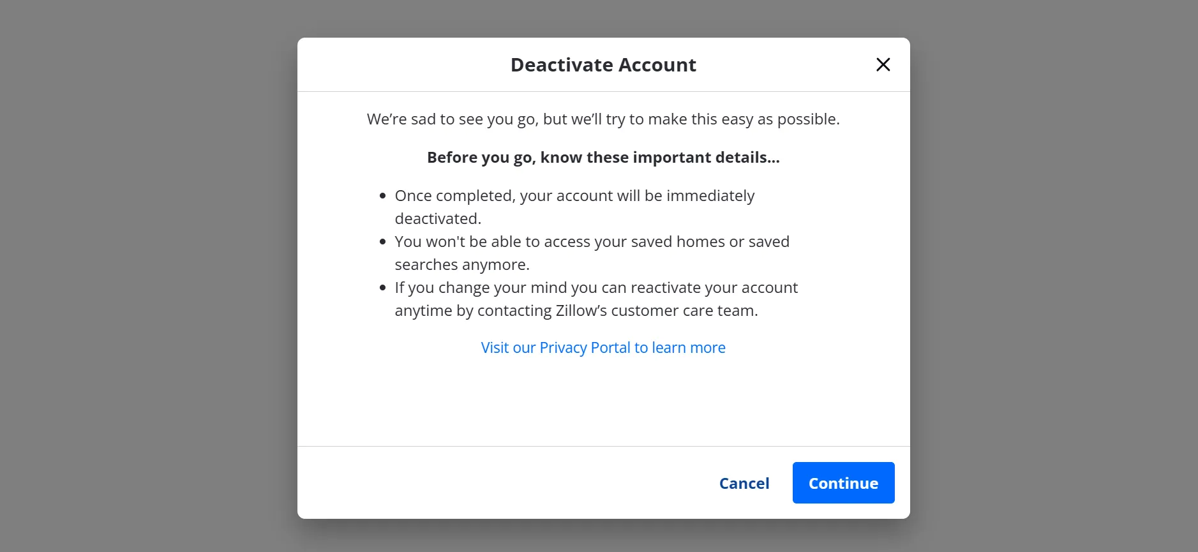
Task: Click the bullet about saved homes
Action: 592,252
